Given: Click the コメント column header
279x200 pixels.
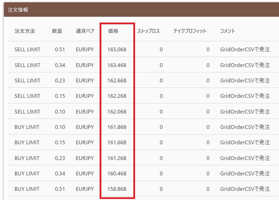Looking at the screenshot, I should [227, 31].
